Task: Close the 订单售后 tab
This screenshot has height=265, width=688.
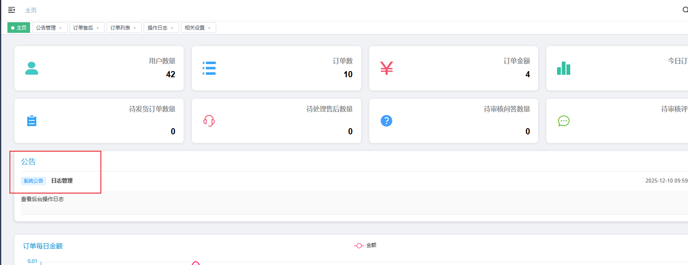Action: tap(98, 28)
